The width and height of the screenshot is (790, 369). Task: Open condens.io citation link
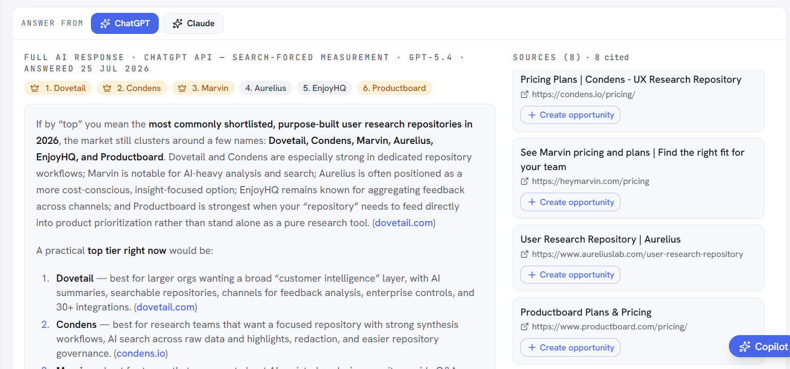click(x=141, y=354)
